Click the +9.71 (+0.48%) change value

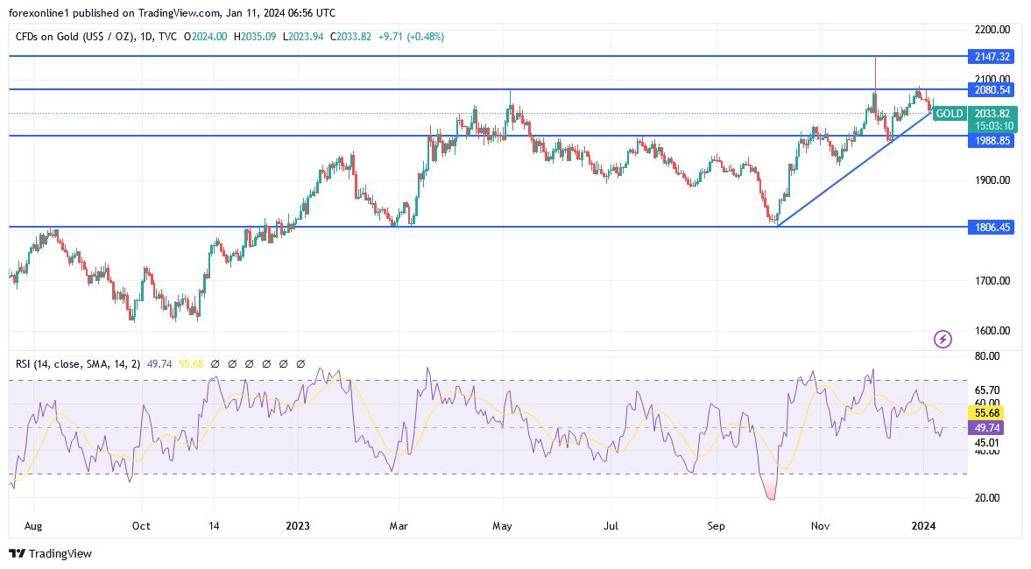pyautogui.click(x=411, y=37)
